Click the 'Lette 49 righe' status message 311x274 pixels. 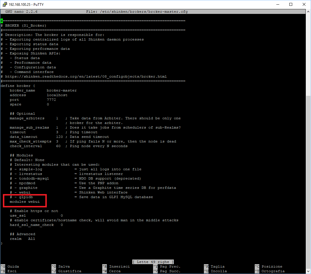pos(153,262)
